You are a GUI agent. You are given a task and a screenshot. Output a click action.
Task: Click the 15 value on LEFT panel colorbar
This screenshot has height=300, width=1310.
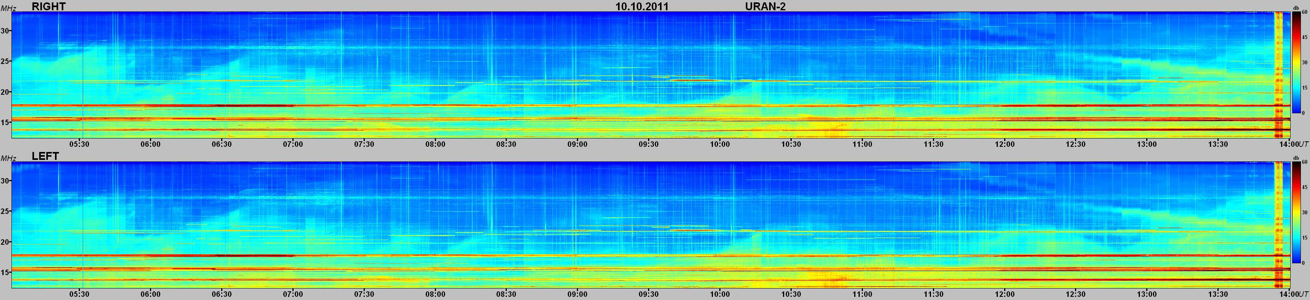[x=1305, y=238]
